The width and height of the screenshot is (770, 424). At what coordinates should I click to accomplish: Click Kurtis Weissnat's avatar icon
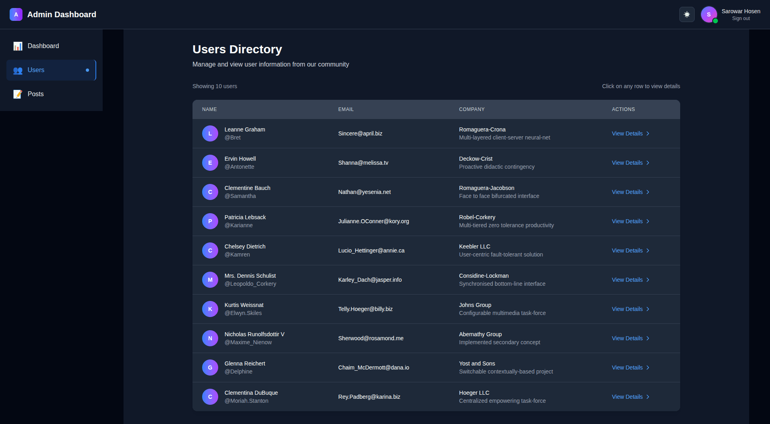click(210, 309)
